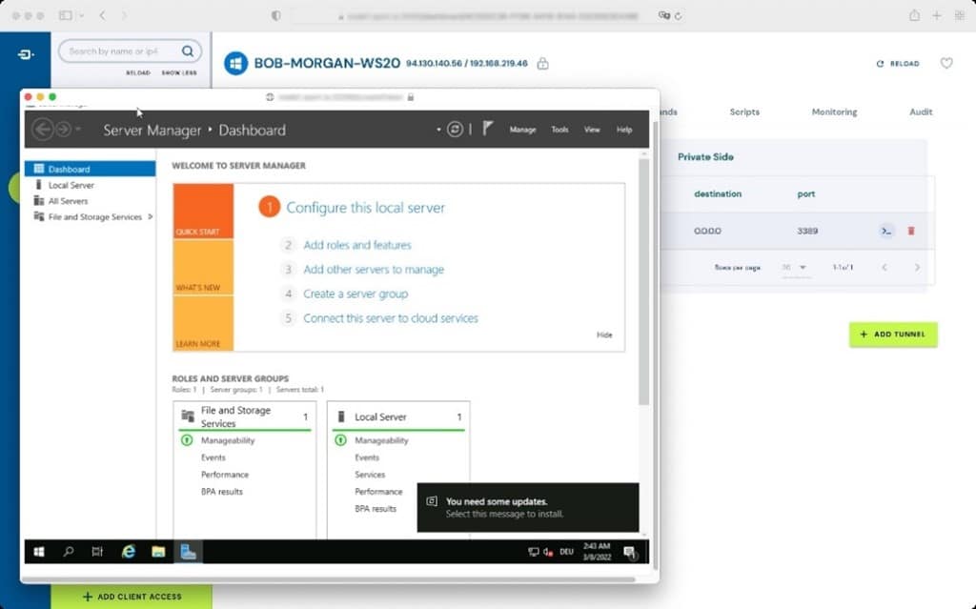This screenshot has height=609, width=976.
Task: Click Manageability under Local Server tile
Action: tap(381, 440)
